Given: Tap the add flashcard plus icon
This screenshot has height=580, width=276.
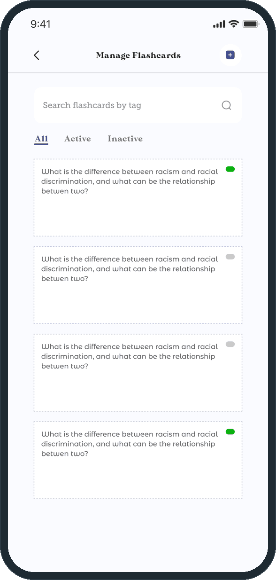Looking at the screenshot, I should click(x=230, y=55).
